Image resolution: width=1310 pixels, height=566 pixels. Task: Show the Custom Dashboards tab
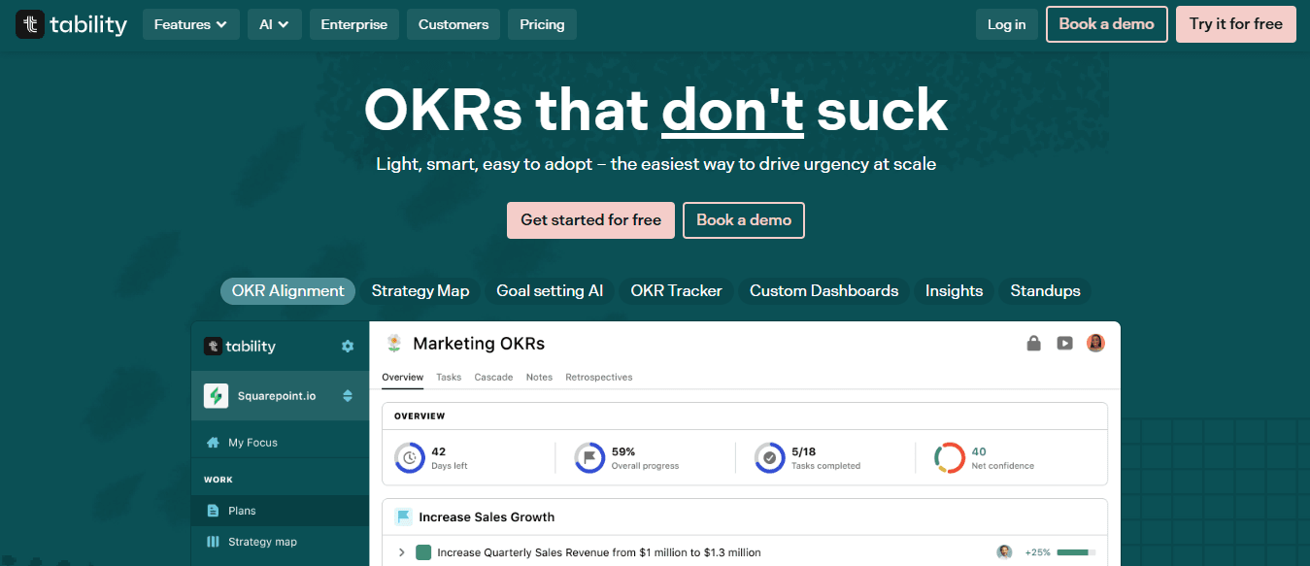tap(823, 291)
